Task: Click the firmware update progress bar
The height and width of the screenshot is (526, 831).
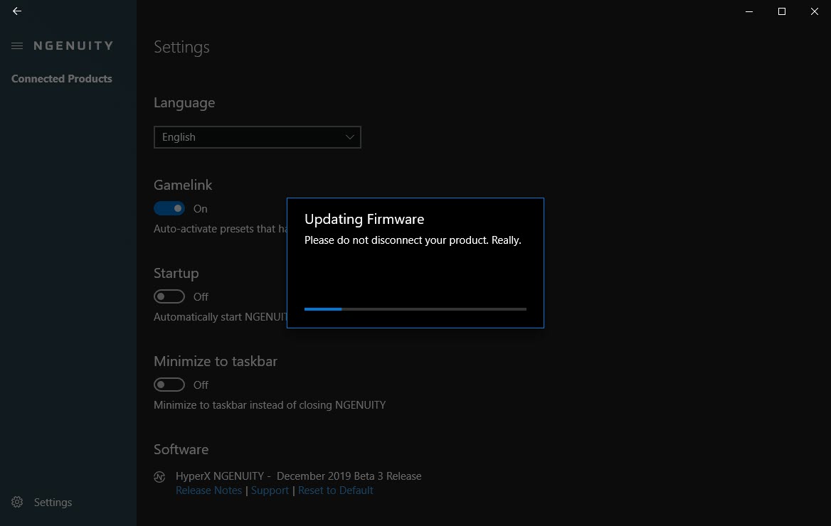Action: (415, 308)
